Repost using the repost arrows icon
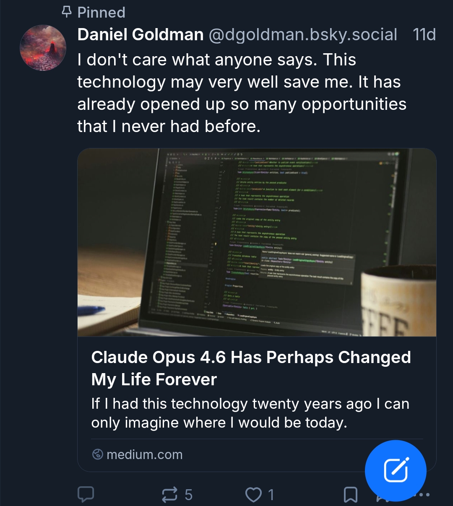453x506 pixels. point(169,495)
